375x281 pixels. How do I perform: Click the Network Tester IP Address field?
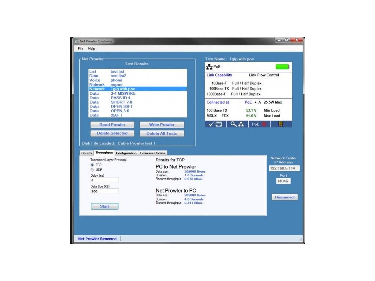[284, 168]
